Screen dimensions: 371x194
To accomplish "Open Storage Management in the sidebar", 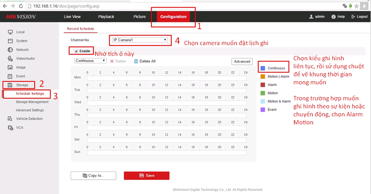I will [32, 102].
